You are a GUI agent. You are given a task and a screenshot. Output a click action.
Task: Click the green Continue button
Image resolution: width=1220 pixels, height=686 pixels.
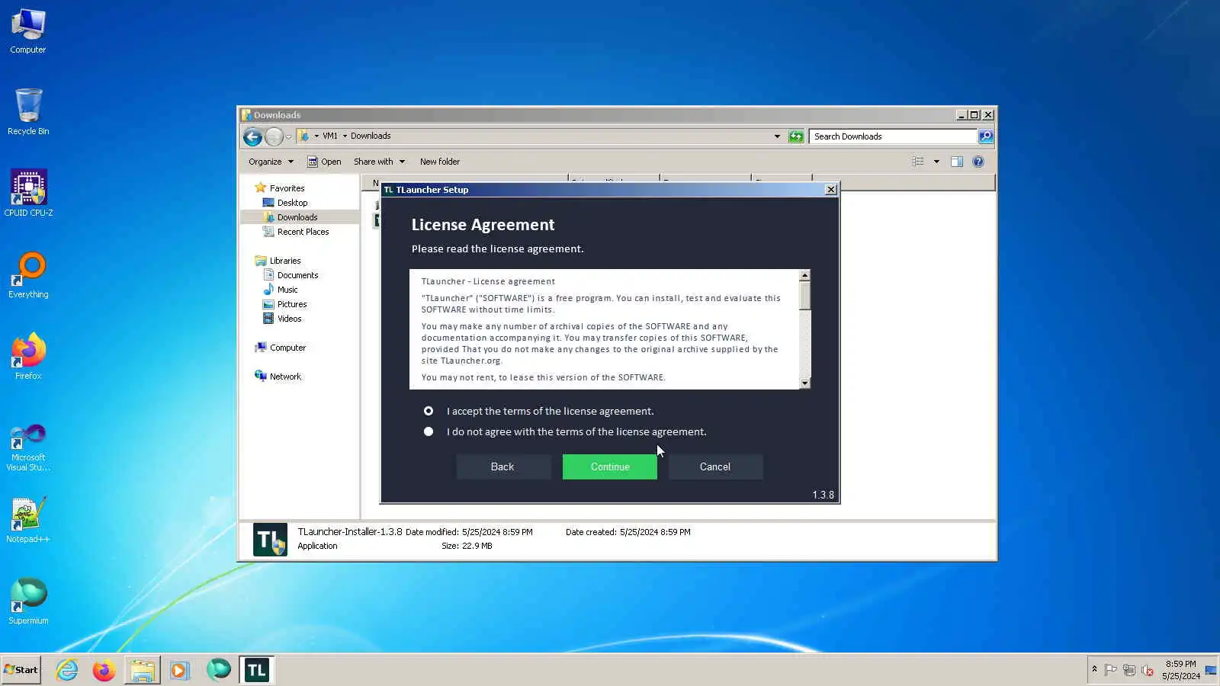(x=610, y=466)
